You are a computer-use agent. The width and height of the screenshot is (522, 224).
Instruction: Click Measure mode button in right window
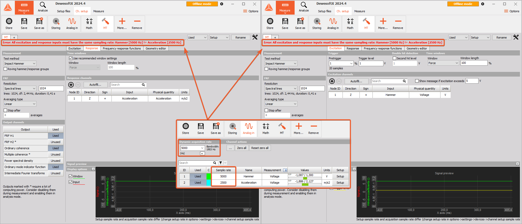[285, 7]
